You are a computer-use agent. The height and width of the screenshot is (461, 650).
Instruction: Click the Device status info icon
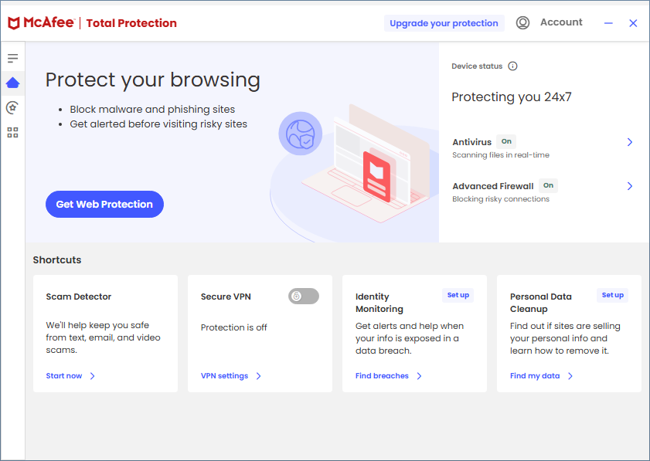[x=512, y=66]
